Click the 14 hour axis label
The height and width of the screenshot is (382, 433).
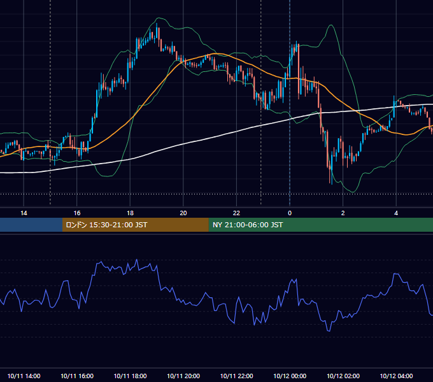(x=24, y=213)
